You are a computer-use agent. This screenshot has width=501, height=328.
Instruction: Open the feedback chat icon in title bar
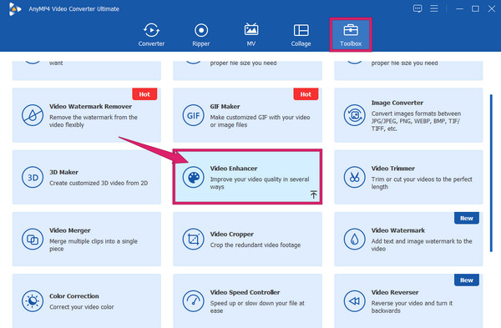click(417, 8)
